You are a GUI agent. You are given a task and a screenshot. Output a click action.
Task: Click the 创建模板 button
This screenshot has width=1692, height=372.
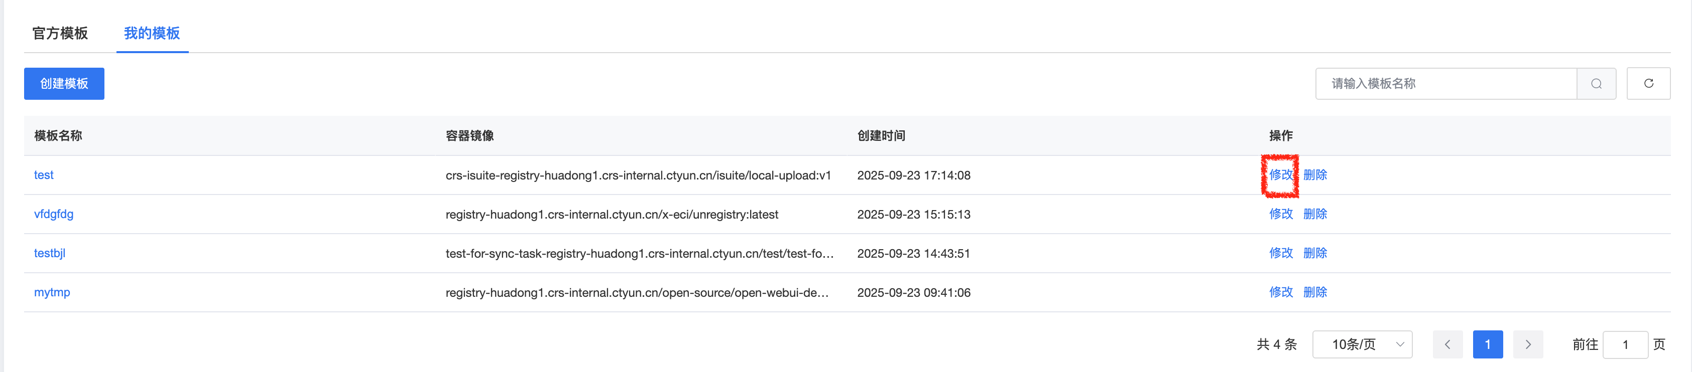[x=64, y=84]
